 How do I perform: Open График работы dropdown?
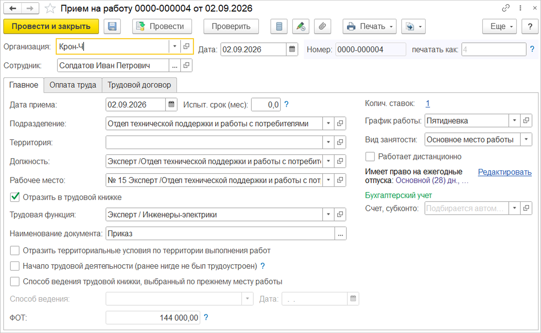514,120
